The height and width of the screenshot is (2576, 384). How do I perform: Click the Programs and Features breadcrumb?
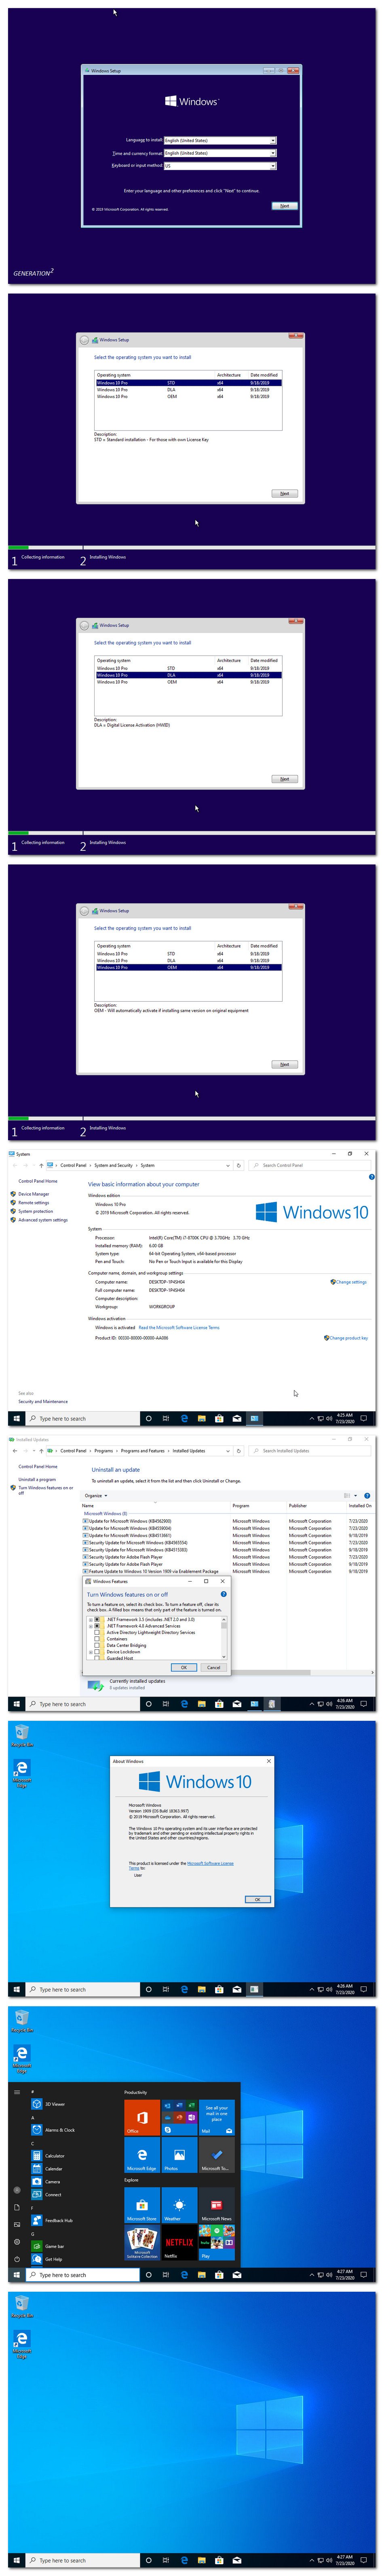pos(143,1451)
